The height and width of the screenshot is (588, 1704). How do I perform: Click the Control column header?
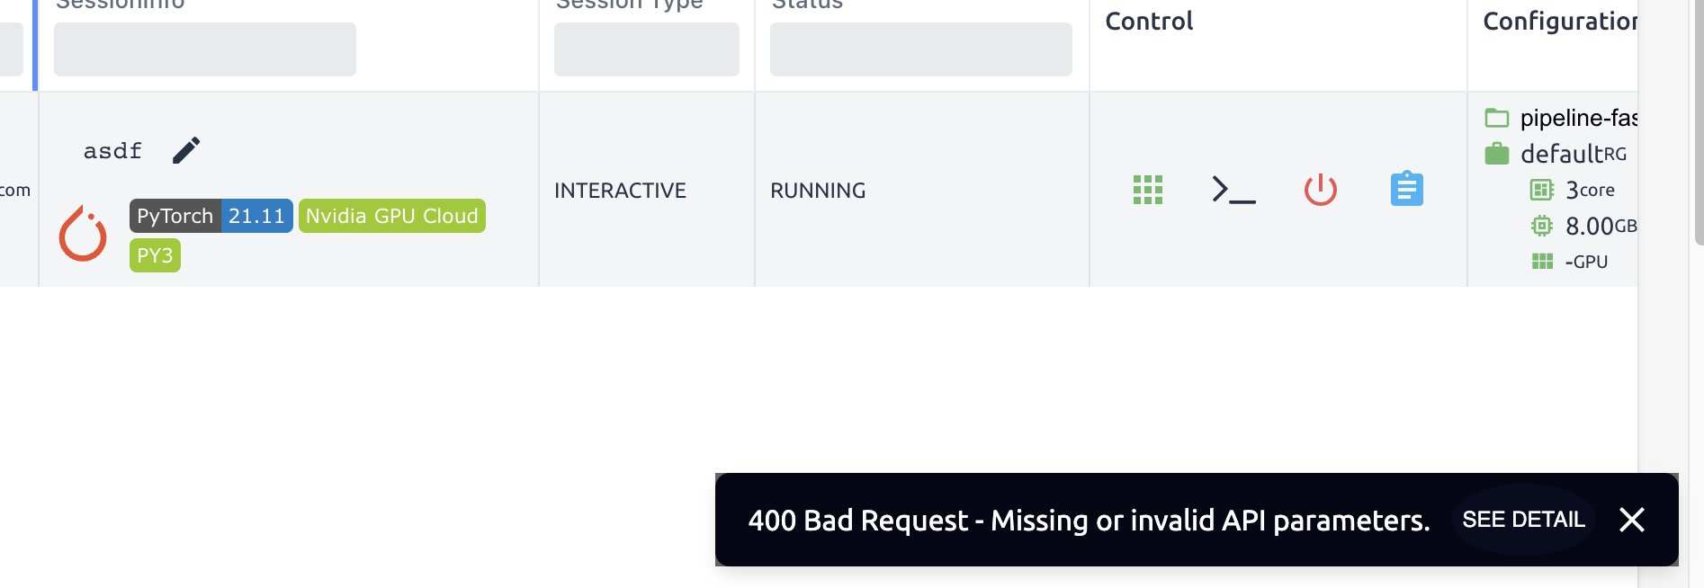1148,21
